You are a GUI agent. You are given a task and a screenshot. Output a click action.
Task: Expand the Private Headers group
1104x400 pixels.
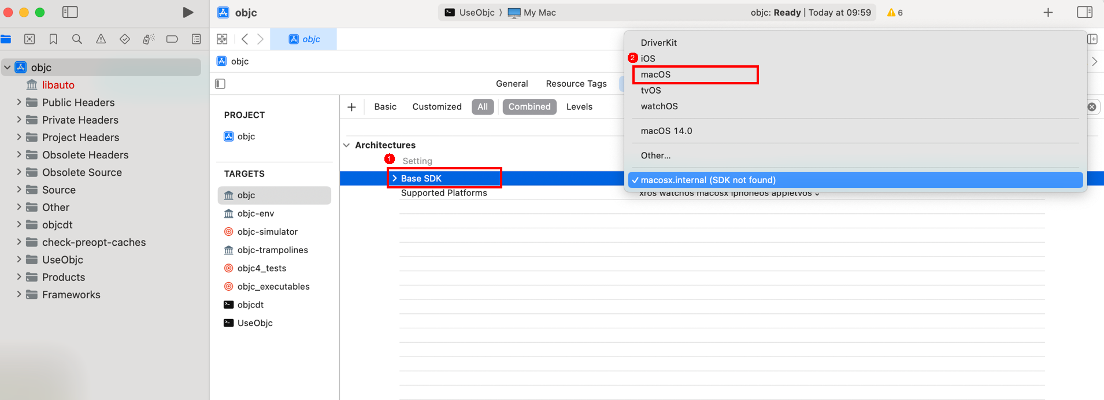pos(19,120)
